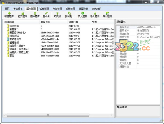The height and width of the screenshot is (124, 164).
Task: Click the mango app icon in title bar
Action: pyautogui.click(x=3, y=3)
